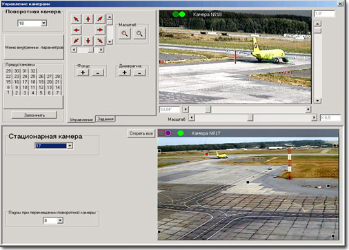
Task: Select preset 32
Action: point(33,71)
